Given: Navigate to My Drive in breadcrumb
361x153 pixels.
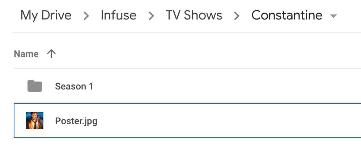Looking at the screenshot, I should pos(46,15).
